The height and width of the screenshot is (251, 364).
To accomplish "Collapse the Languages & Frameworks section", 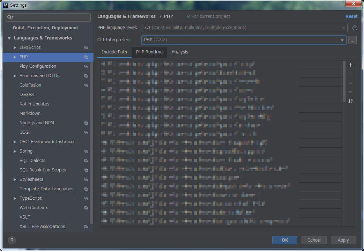I will click(9, 38).
